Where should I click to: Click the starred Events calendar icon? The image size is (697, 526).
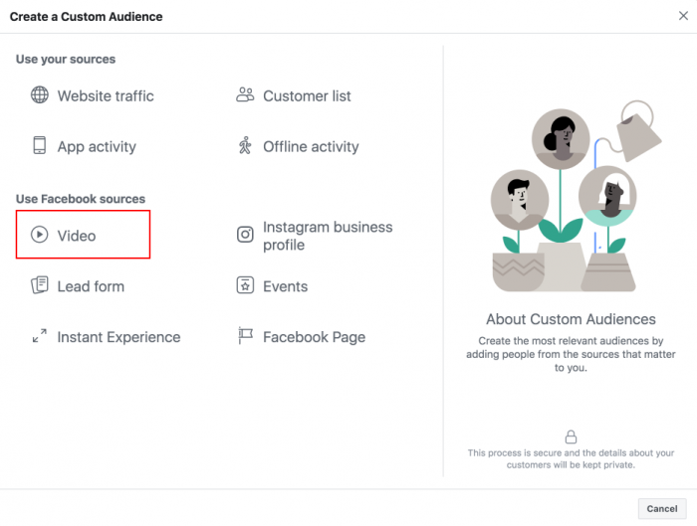click(245, 285)
